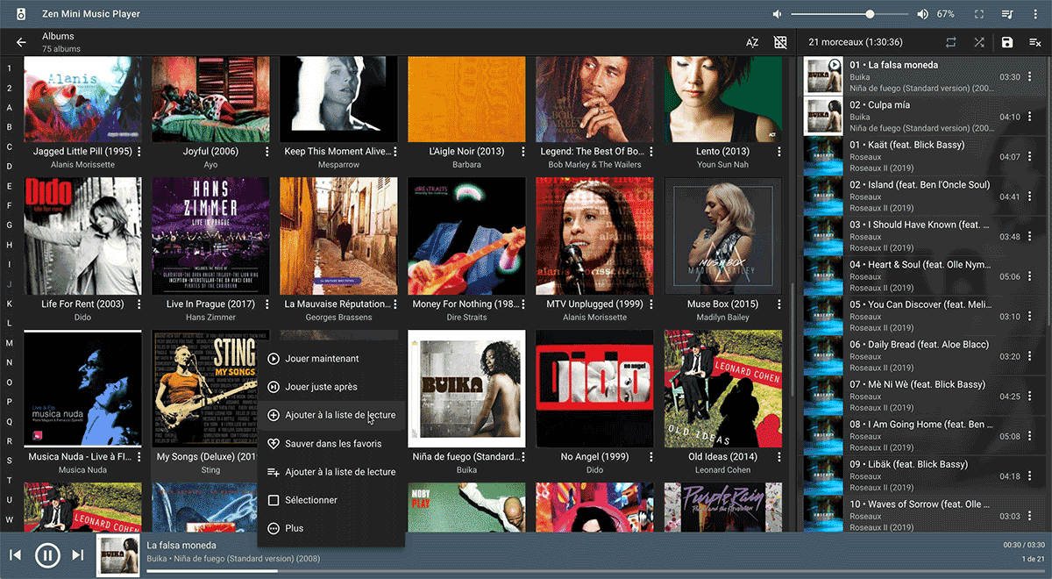Toggle repeat mode for the queue

(951, 42)
